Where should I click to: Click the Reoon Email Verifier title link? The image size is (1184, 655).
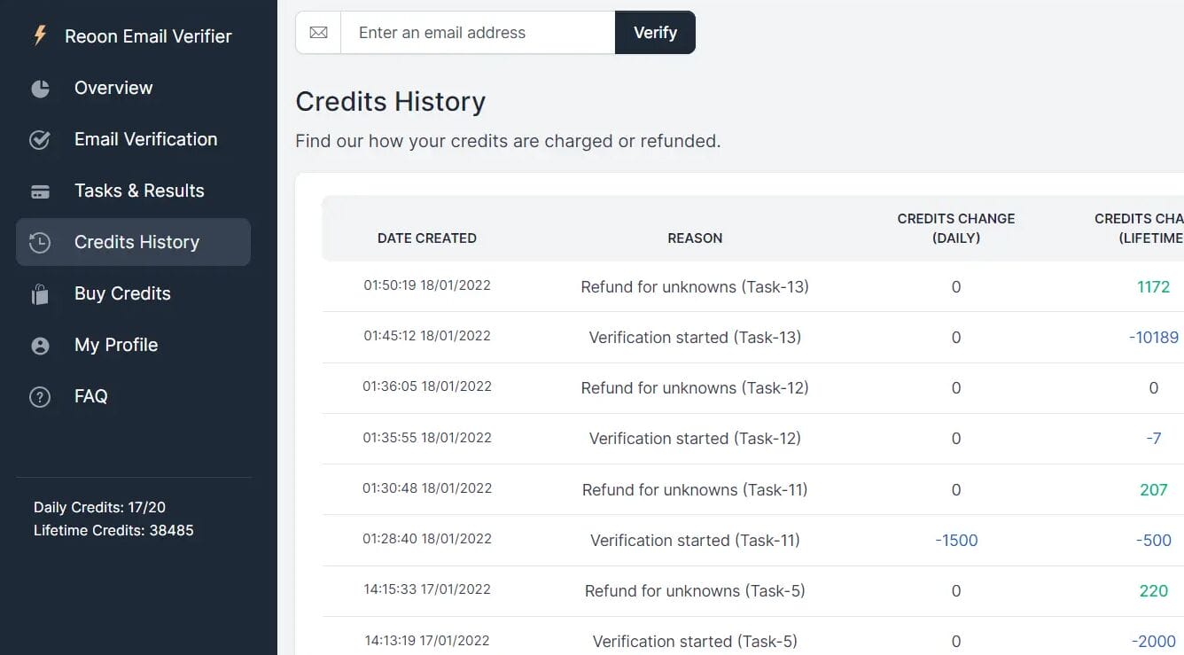point(148,36)
